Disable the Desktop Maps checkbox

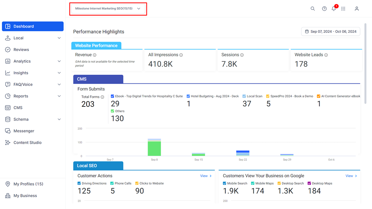[309, 183]
